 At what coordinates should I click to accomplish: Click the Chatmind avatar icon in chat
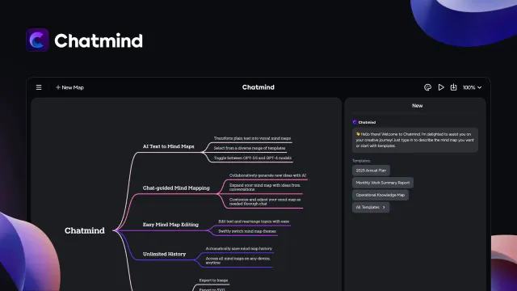(x=355, y=122)
